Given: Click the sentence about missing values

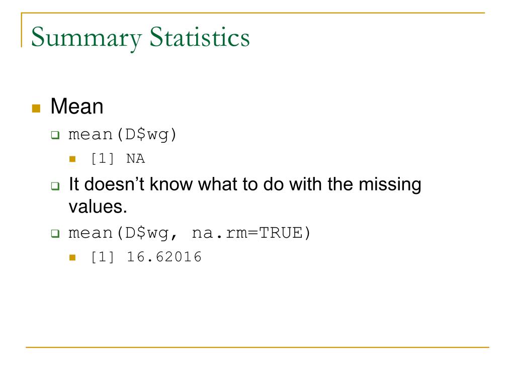Looking at the screenshot, I should click(245, 196).
